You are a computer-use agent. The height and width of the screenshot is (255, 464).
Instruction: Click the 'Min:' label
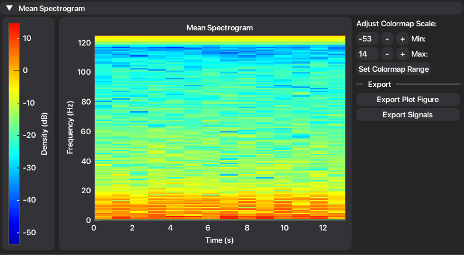(418, 39)
